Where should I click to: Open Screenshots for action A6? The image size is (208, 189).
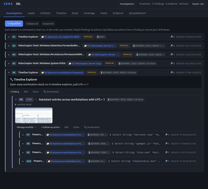(x=51, y=92)
